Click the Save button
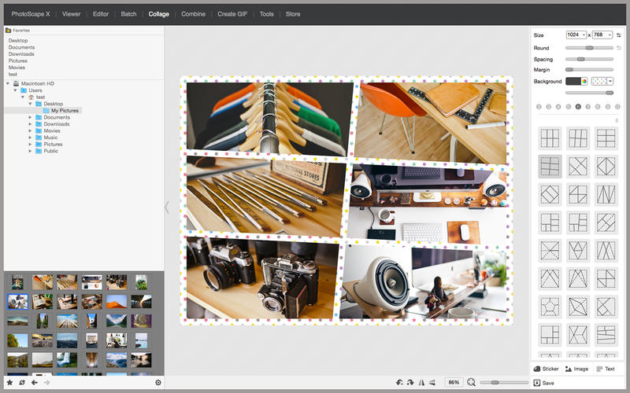This screenshot has width=630, height=393. click(544, 383)
